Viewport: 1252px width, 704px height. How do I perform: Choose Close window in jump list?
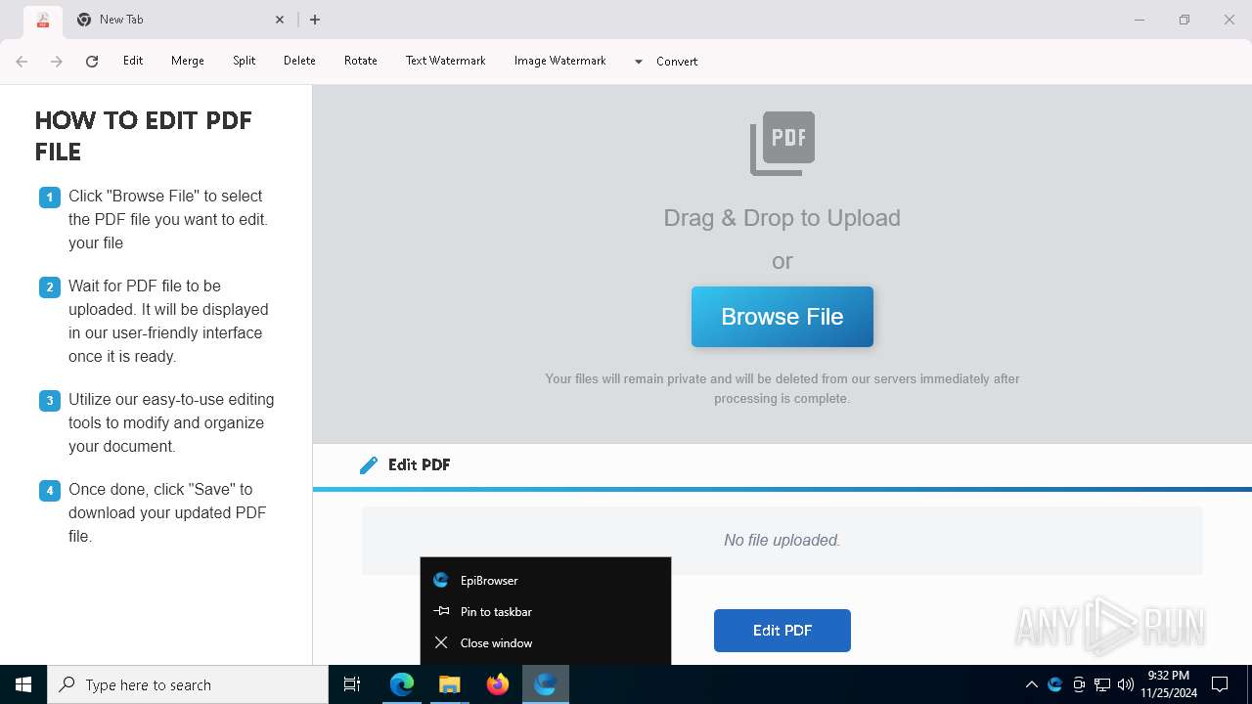[x=546, y=642]
